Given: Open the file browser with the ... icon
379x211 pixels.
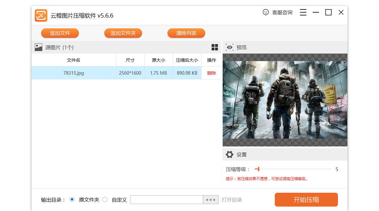Looking at the screenshot, I should [210, 199].
